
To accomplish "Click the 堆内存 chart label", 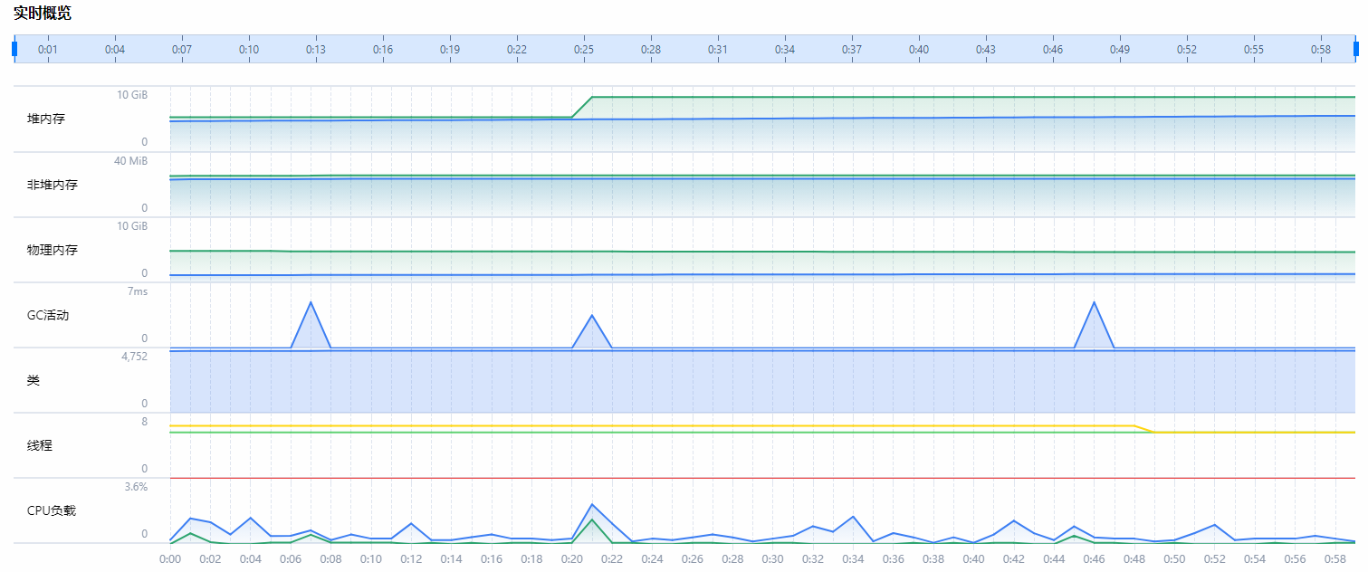I will (46, 119).
